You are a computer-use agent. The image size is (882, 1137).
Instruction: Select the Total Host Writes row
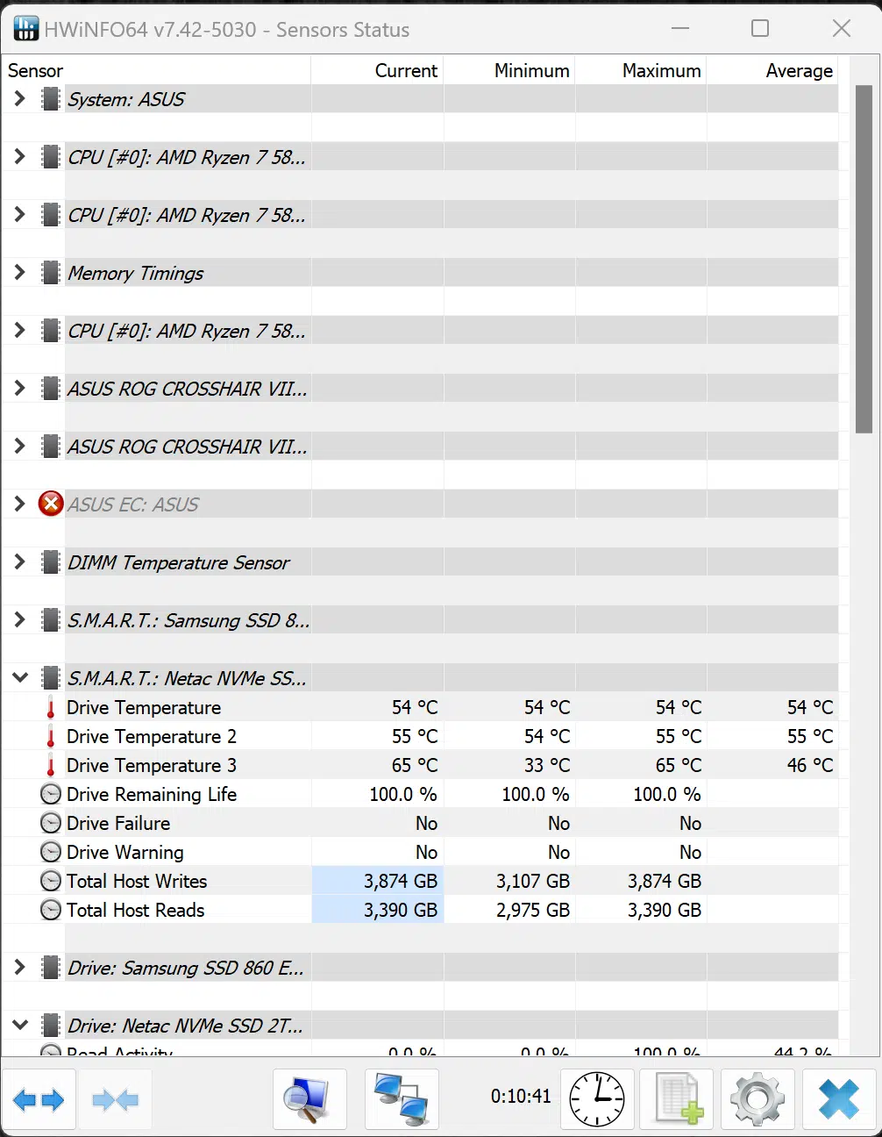point(137,881)
